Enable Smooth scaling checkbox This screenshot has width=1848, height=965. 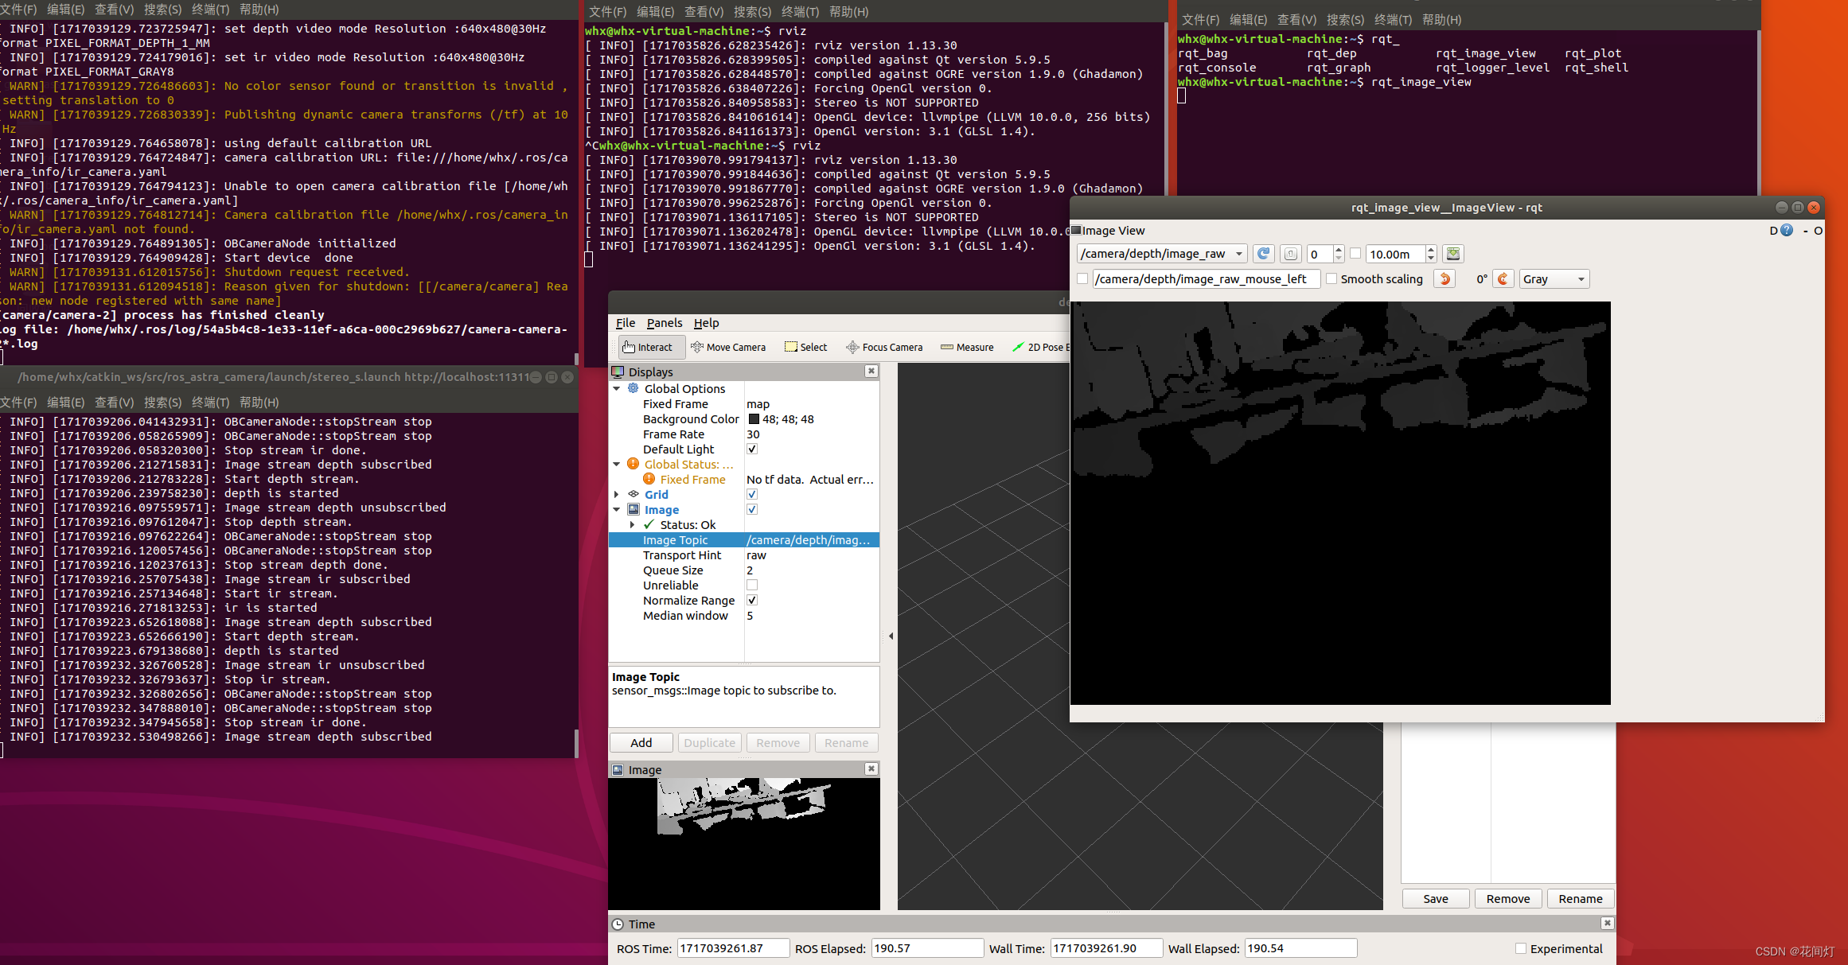pyautogui.click(x=1331, y=278)
